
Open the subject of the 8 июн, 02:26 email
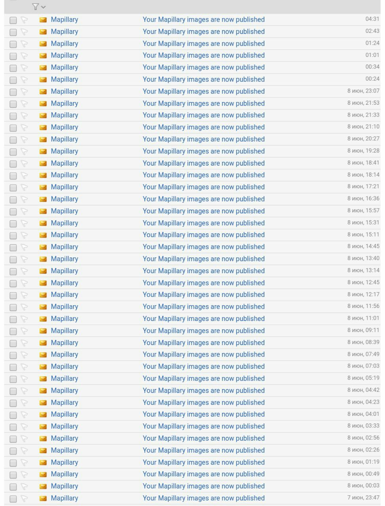[204, 450]
